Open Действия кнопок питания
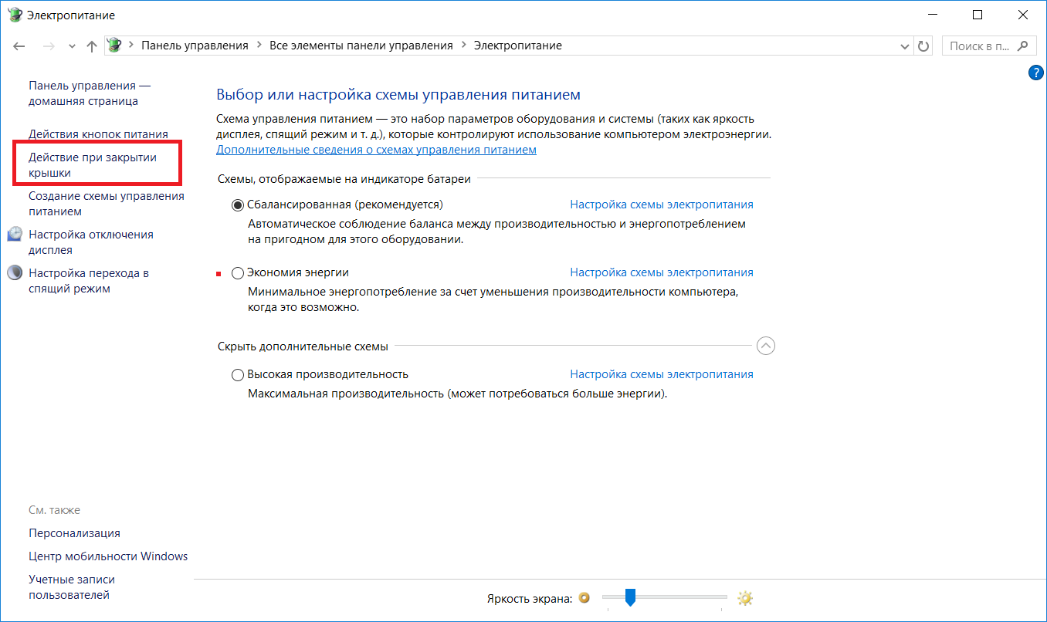 coord(98,134)
